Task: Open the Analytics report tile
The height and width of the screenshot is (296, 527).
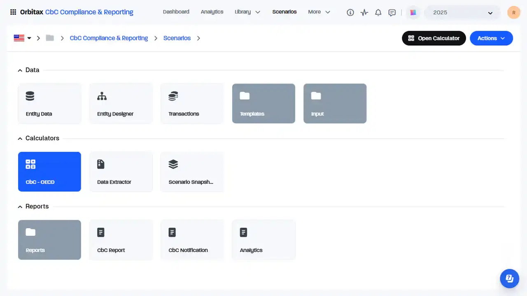Action: click(263, 240)
